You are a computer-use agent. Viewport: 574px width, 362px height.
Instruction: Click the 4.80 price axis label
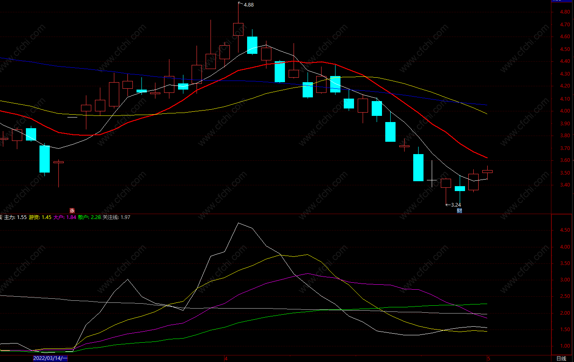pyautogui.click(x=565, y=12)
